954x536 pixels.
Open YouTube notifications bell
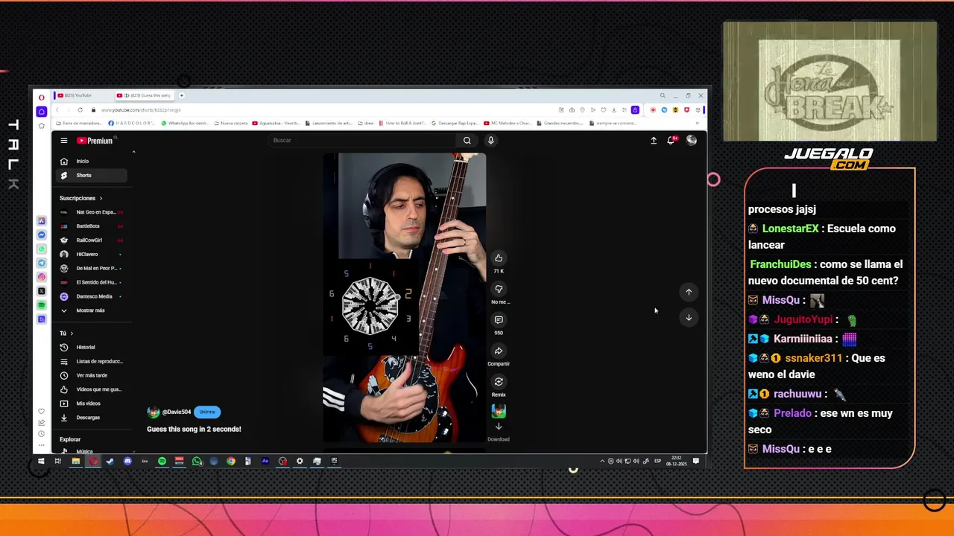[x=671, y=140]
